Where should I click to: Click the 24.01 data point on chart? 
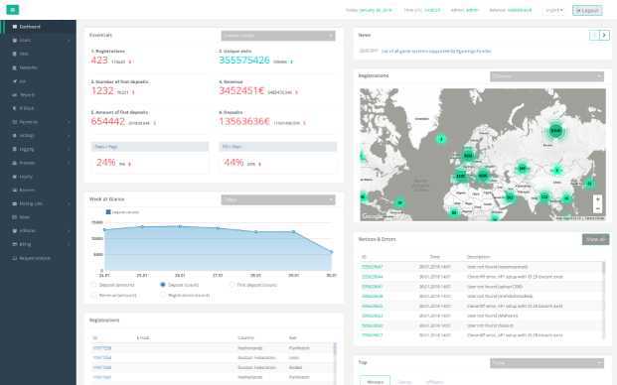tap(104, 230)
